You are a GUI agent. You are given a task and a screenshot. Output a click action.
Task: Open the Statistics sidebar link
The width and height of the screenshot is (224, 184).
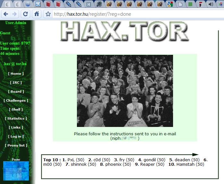[x=16, y=118]
